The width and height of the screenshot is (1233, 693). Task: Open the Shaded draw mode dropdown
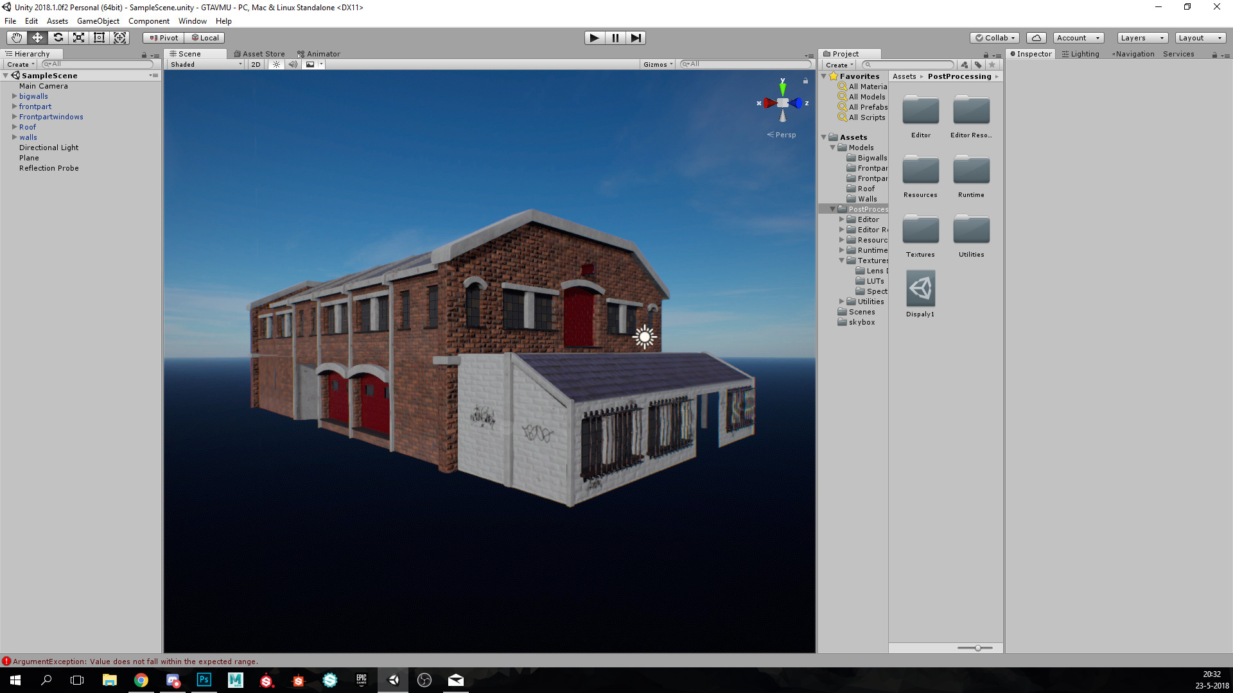tap(204, 64)
